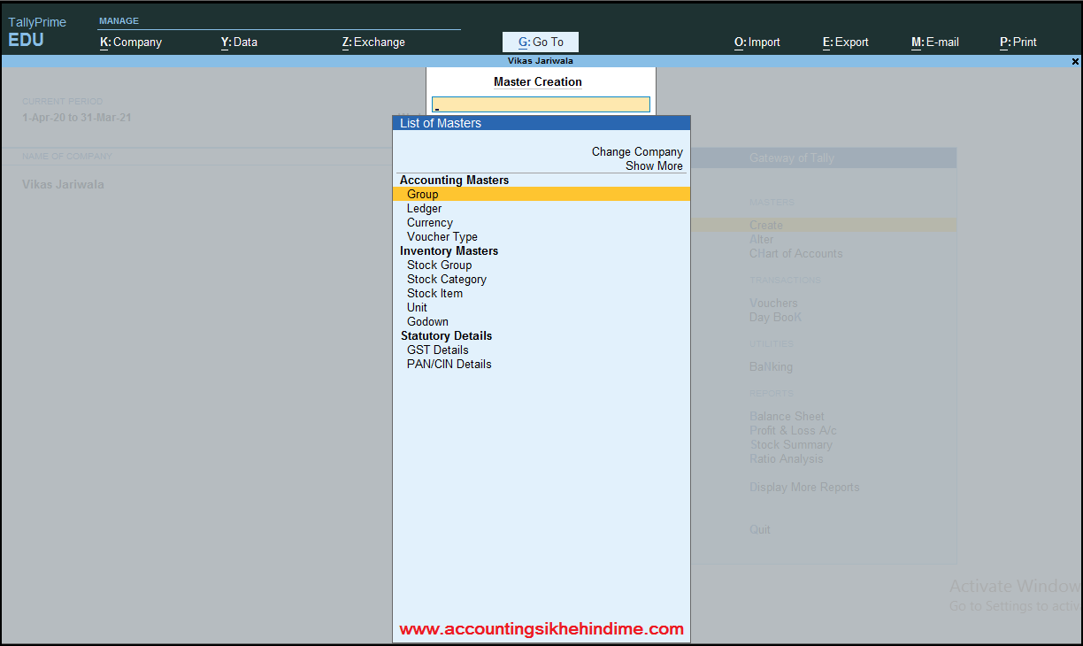
Task: Select Change Company in List of Masters
Action: click(637, 151)
